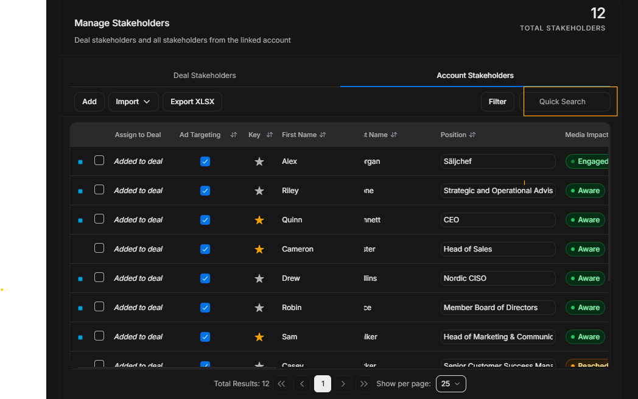Toggle key star for Drew

[x=259, y=278]
